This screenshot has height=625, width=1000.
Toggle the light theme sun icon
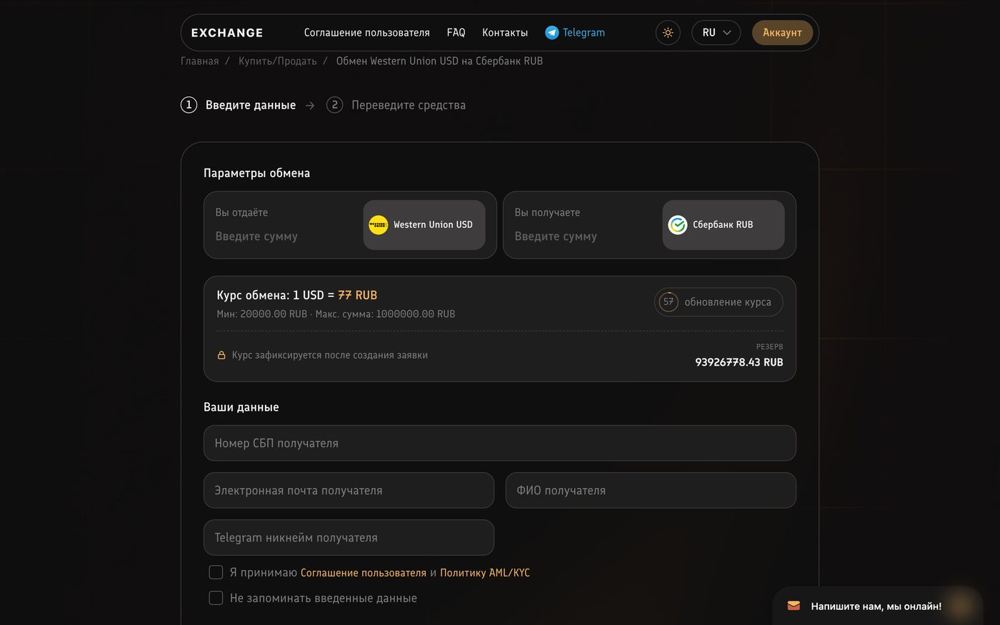668,33
